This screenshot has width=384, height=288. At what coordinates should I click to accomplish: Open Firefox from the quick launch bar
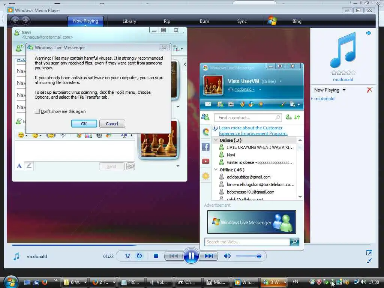44,282
